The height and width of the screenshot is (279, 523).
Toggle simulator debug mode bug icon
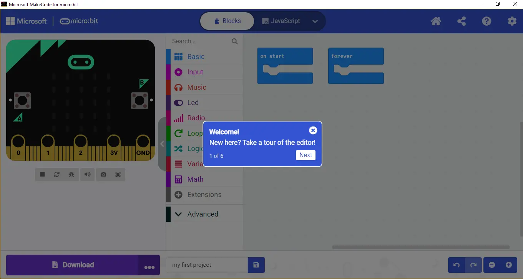click(x=71, y=174)
